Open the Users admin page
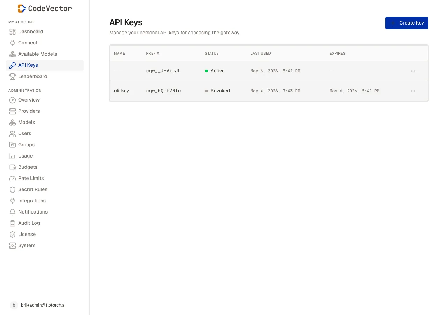The height and width of the screenshot is (315, 448). [45, 134]
